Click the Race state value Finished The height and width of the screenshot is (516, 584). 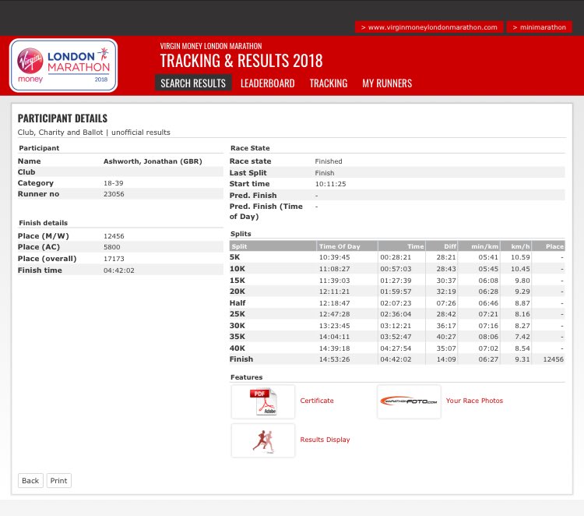[329, 161]
